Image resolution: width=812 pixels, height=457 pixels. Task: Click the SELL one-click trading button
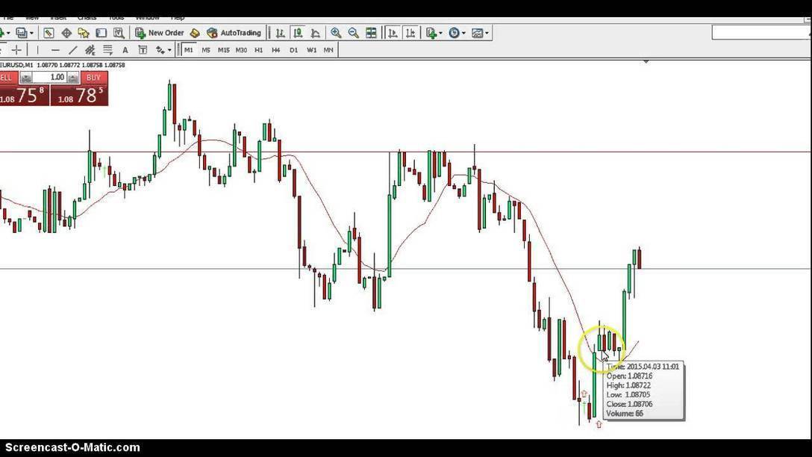9,78
